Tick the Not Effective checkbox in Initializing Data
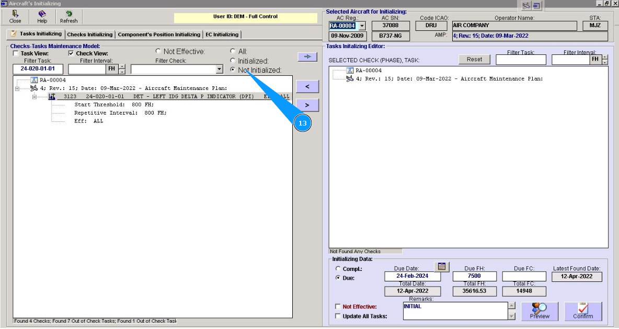 [338, 307]
